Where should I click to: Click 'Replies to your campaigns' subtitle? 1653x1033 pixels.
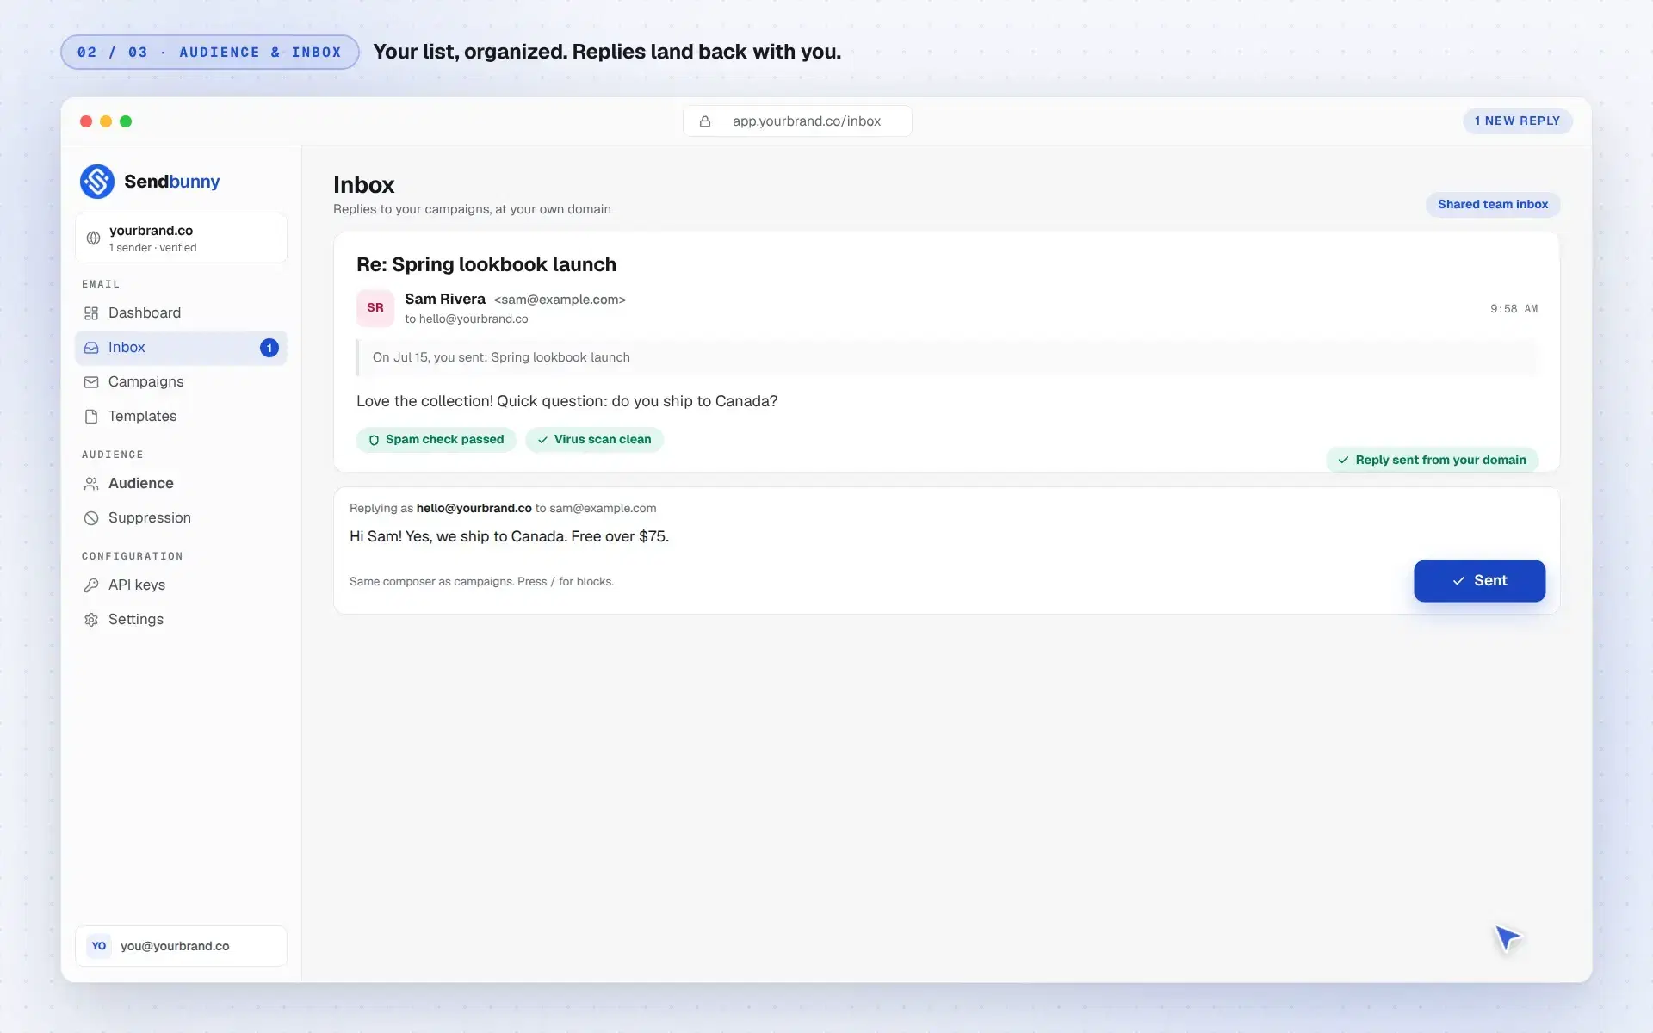tap(472, 209)
